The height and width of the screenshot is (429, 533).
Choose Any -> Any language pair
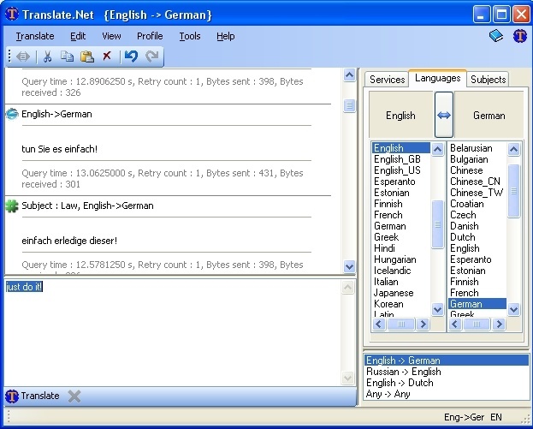pyautogui.click(x=447, y=394)
